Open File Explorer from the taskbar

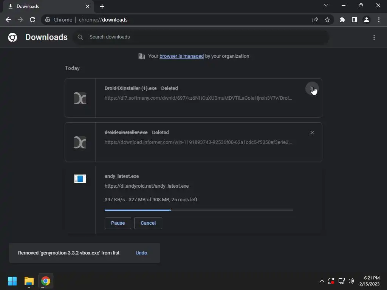pos(29,281)
